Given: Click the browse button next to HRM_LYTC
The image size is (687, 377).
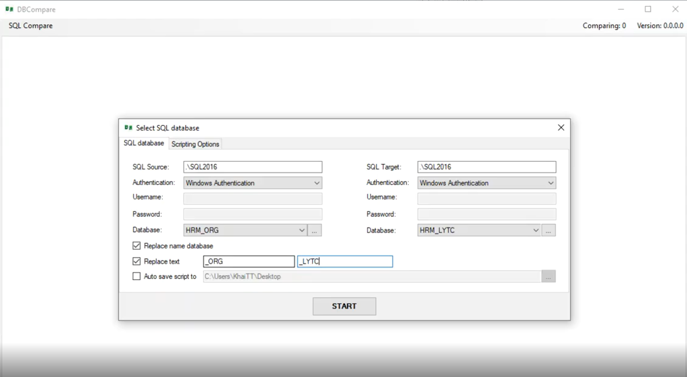Looking at the screenshot, I should (548, 230).
